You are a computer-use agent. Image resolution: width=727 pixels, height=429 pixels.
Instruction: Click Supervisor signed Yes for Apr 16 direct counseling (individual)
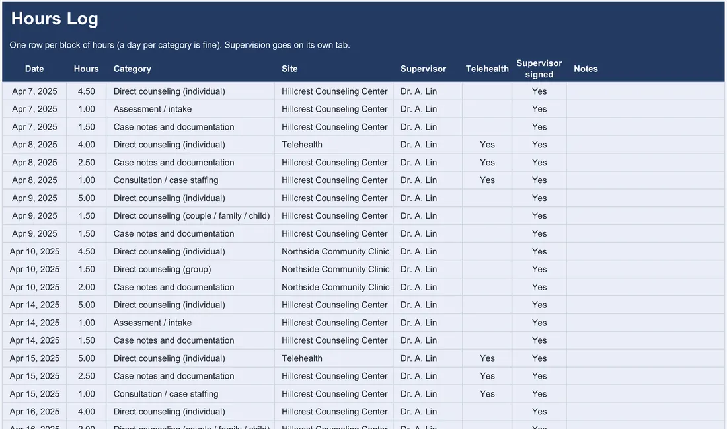(x=539, y=411)
